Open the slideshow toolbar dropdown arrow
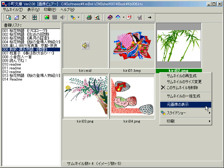The width and height of the screenshot is (224, 168). [79, 17]
